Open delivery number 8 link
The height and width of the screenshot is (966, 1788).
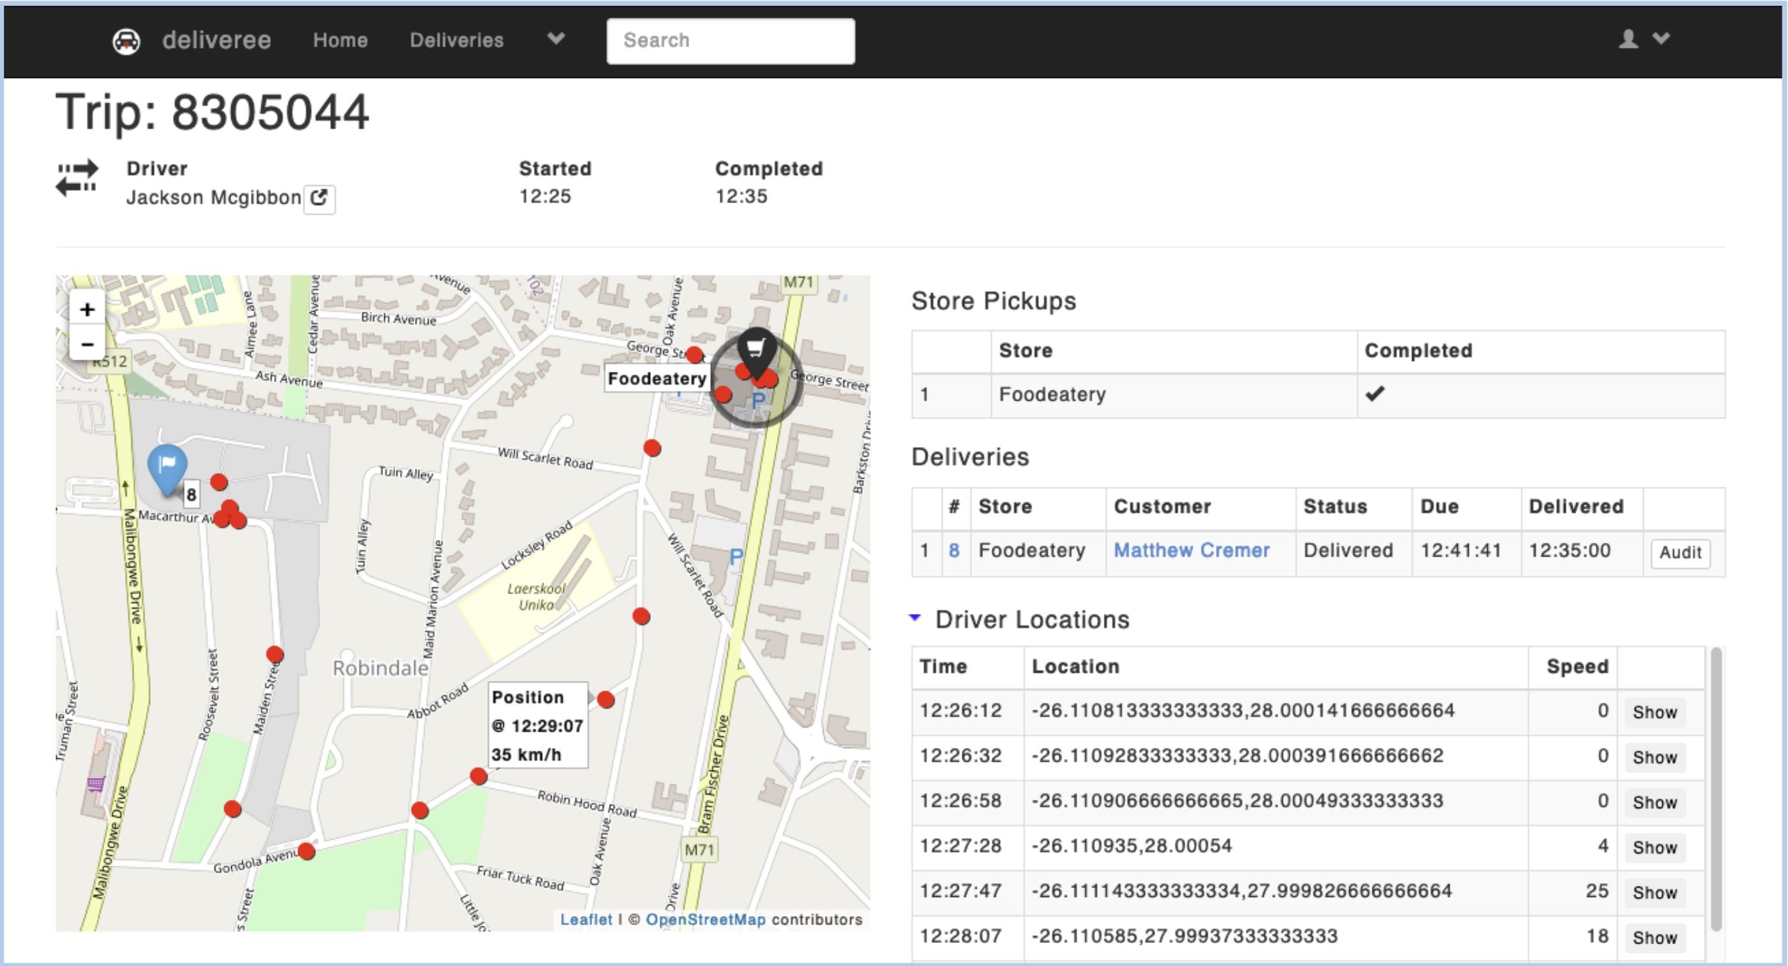[x=953, y=551]
